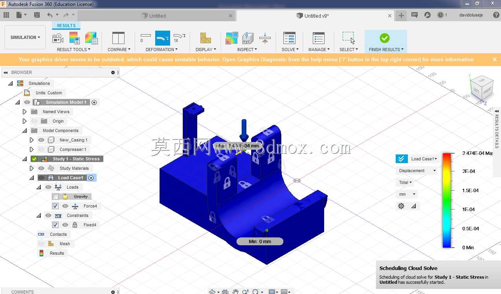Screen dimensions: 501x294
Task: Select the Adjusted deformation scale icon
Action: (163, 38)
